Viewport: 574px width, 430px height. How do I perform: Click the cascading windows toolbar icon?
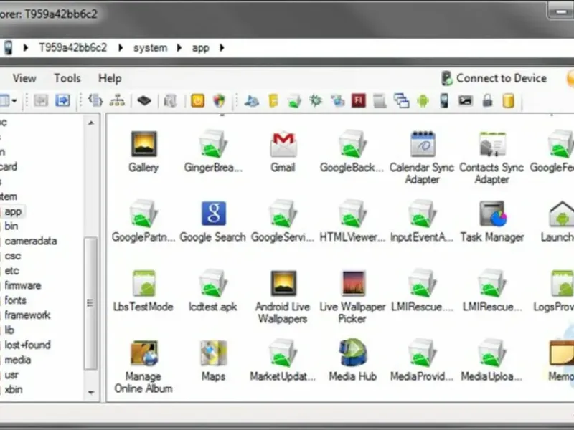click(x=401, y=100)
